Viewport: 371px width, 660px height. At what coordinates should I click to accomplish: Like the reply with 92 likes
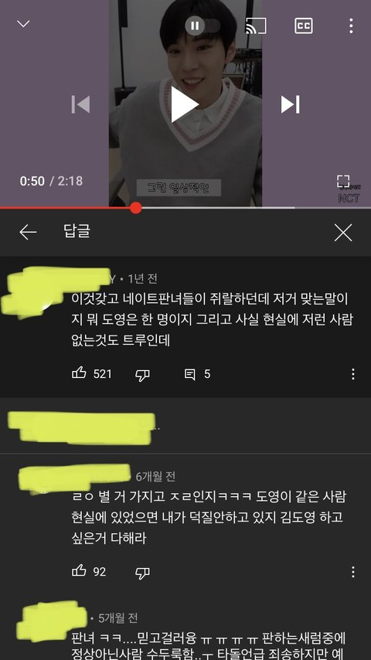(79, 571)
